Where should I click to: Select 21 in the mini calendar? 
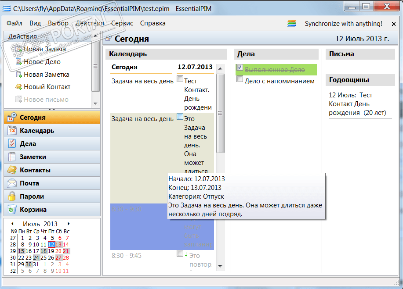[66, 251]
